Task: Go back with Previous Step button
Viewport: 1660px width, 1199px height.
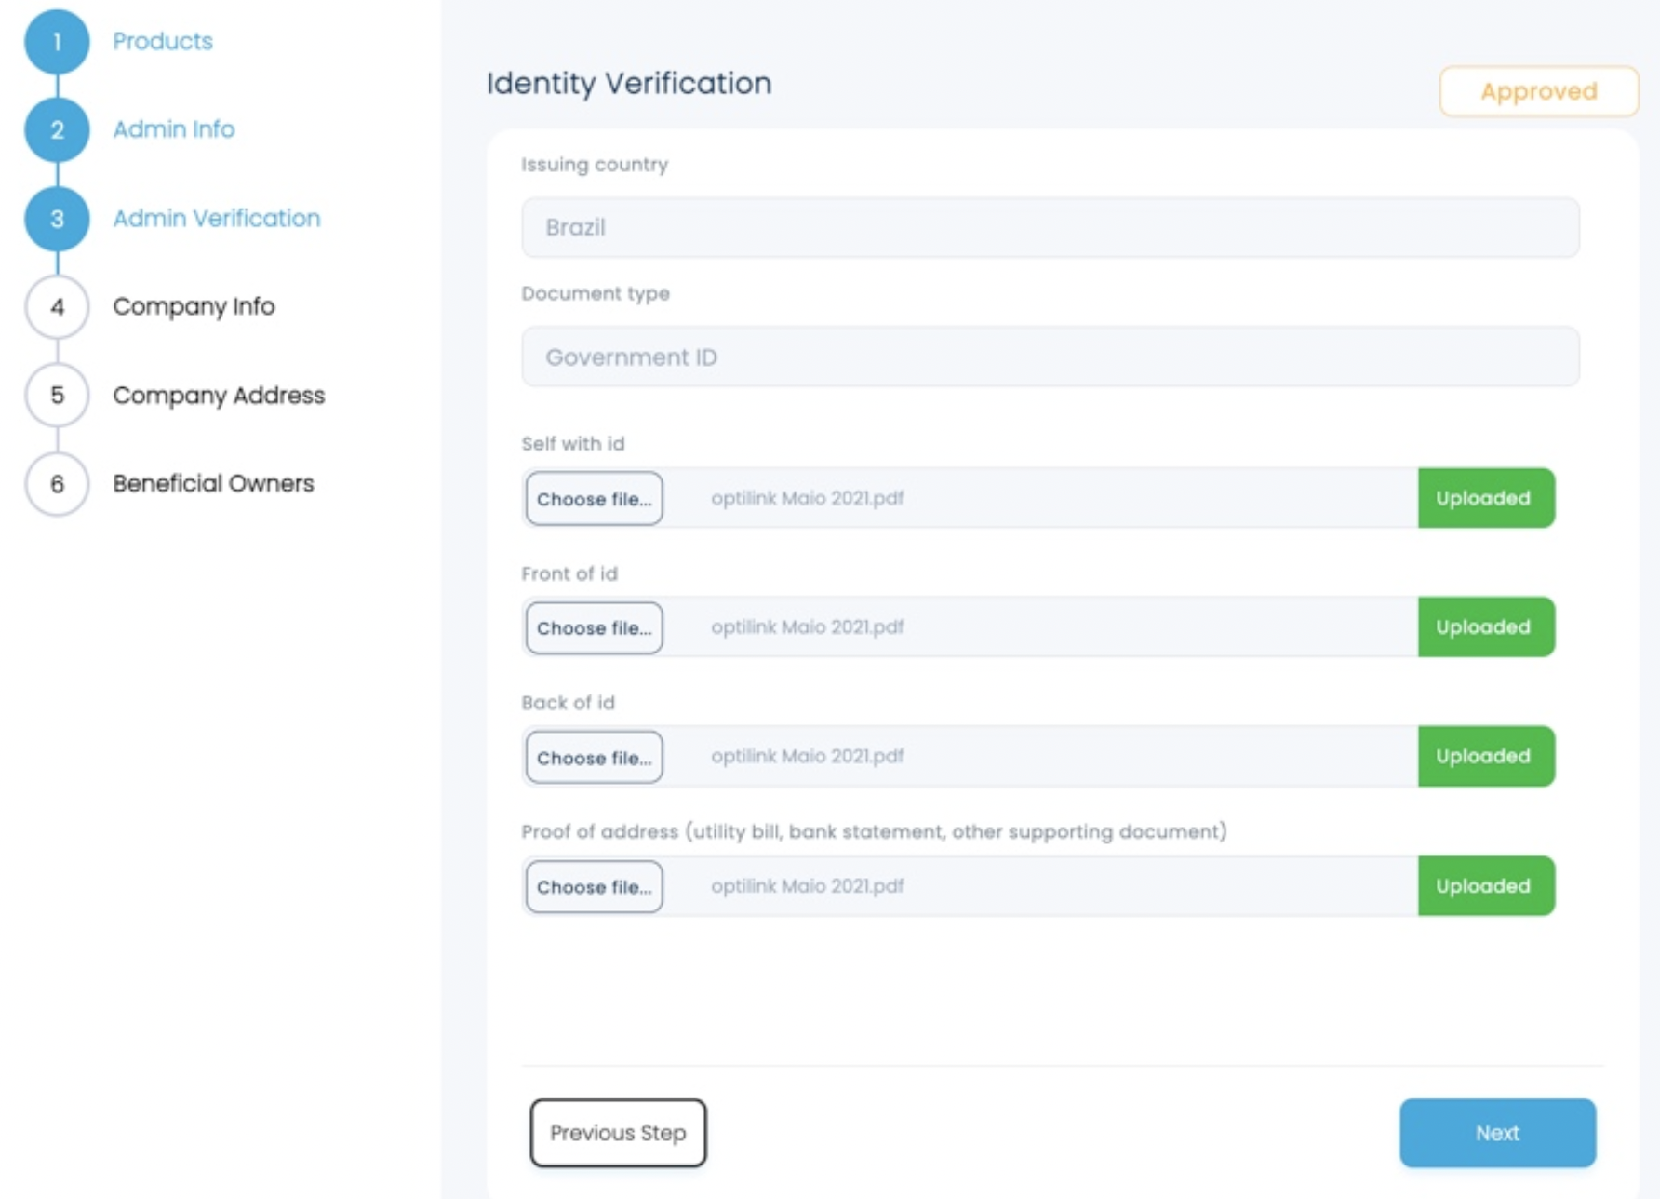Action: [x=618, y=1133]
